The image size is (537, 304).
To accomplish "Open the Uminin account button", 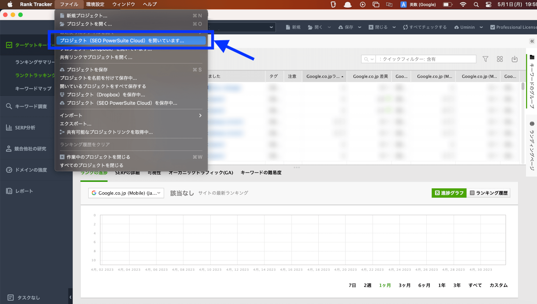I will (x=465, y=27).
